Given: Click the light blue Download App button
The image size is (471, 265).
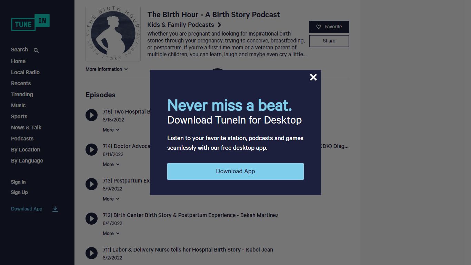Looking at the screenshot, I should pyautogui.click(x=235, y=171).
